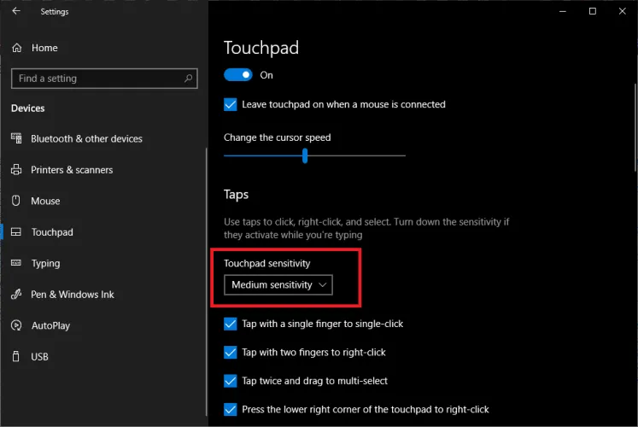The image size is (638, 427).
Task: Click the Mouse icon in sidebar
Action: tap(15, 201)
